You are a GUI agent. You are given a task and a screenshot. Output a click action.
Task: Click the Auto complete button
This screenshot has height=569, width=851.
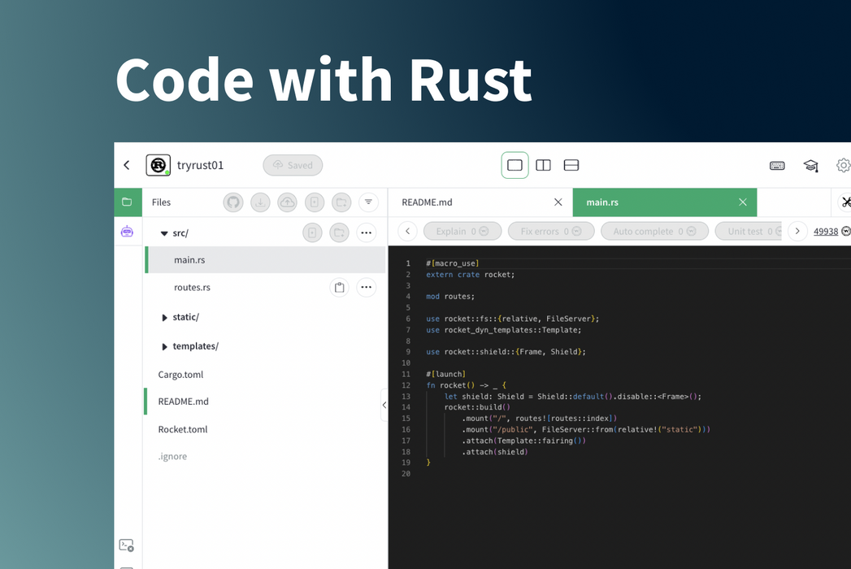tap(654, 230)
